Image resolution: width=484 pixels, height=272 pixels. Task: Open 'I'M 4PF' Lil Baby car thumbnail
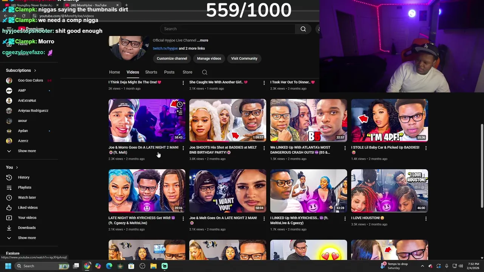389,121
